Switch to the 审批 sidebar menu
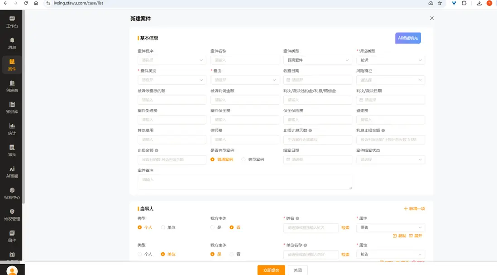The width and height of the screenshot is (497, 275). point(12,150)
